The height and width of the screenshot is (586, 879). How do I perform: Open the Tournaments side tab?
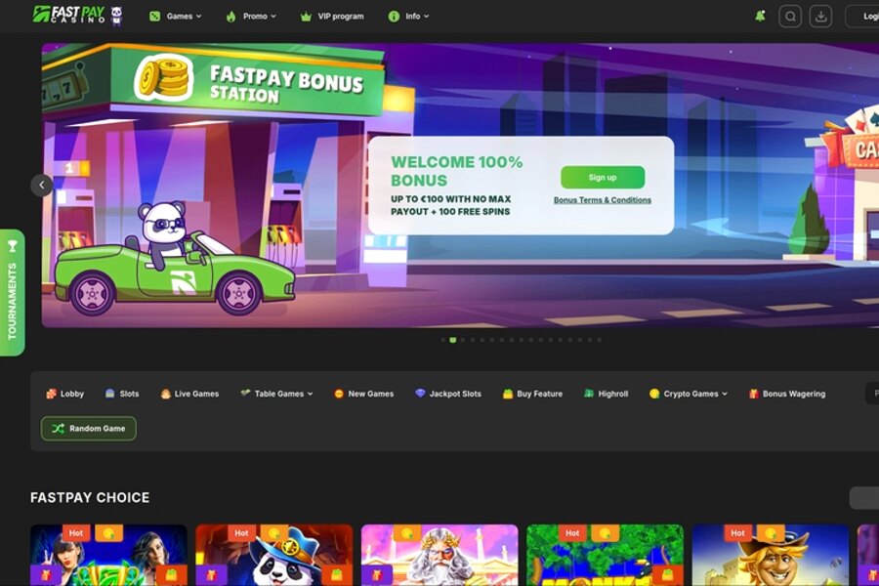click(x=13, y=292)
